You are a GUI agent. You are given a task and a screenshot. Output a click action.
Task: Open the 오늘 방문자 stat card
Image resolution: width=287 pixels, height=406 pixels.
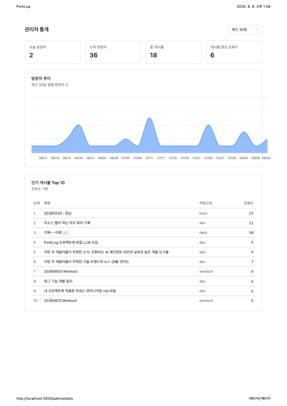(x=53, y=52)
